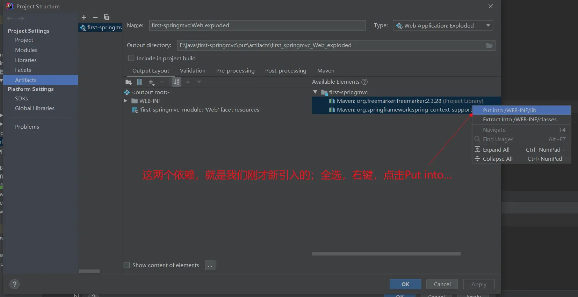
Task: Open the Maven tab
Action: [326, 71]
